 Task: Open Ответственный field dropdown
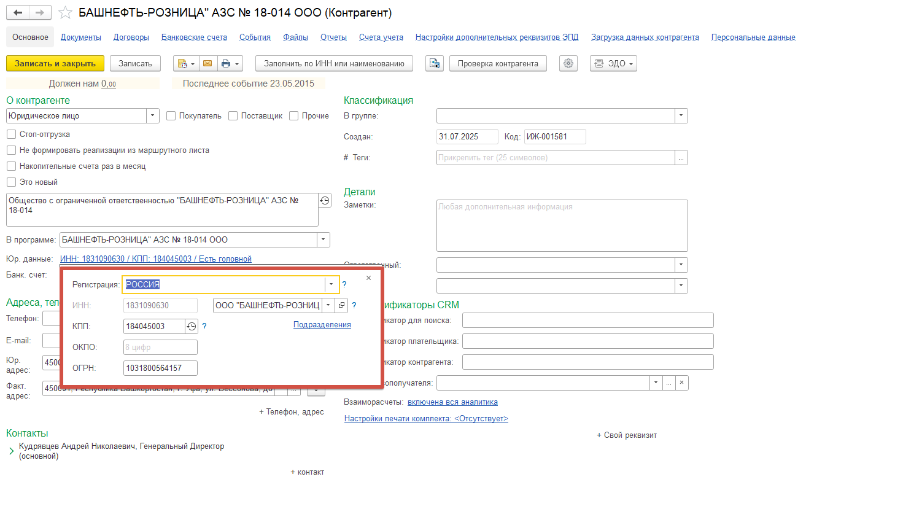tap(681, 265)
